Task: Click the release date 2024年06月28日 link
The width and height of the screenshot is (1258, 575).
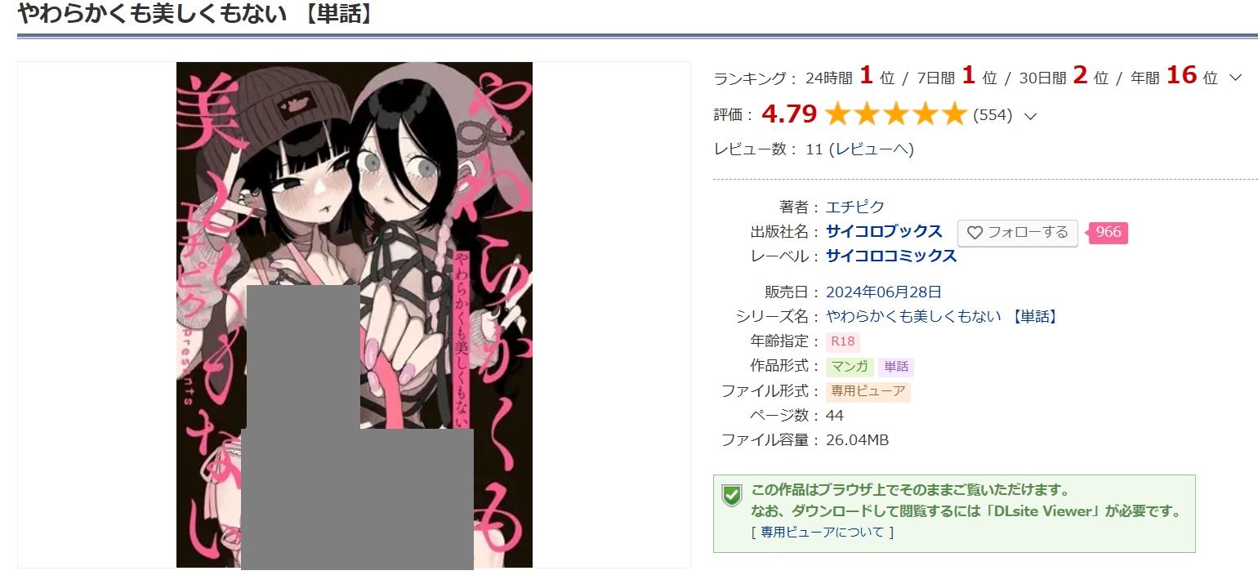Action: coord(884,292)
